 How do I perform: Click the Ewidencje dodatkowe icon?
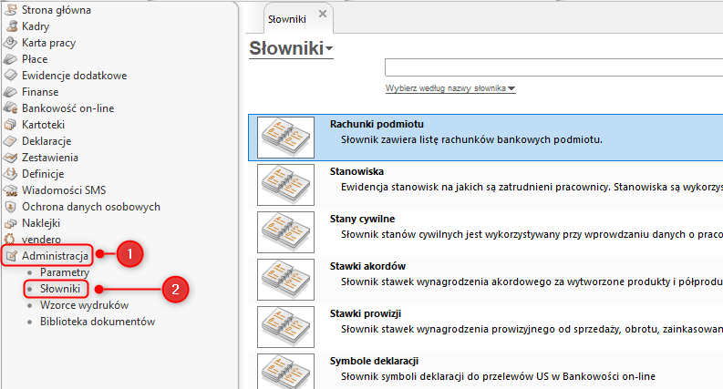pyautogui.click(x=10, y=75)
